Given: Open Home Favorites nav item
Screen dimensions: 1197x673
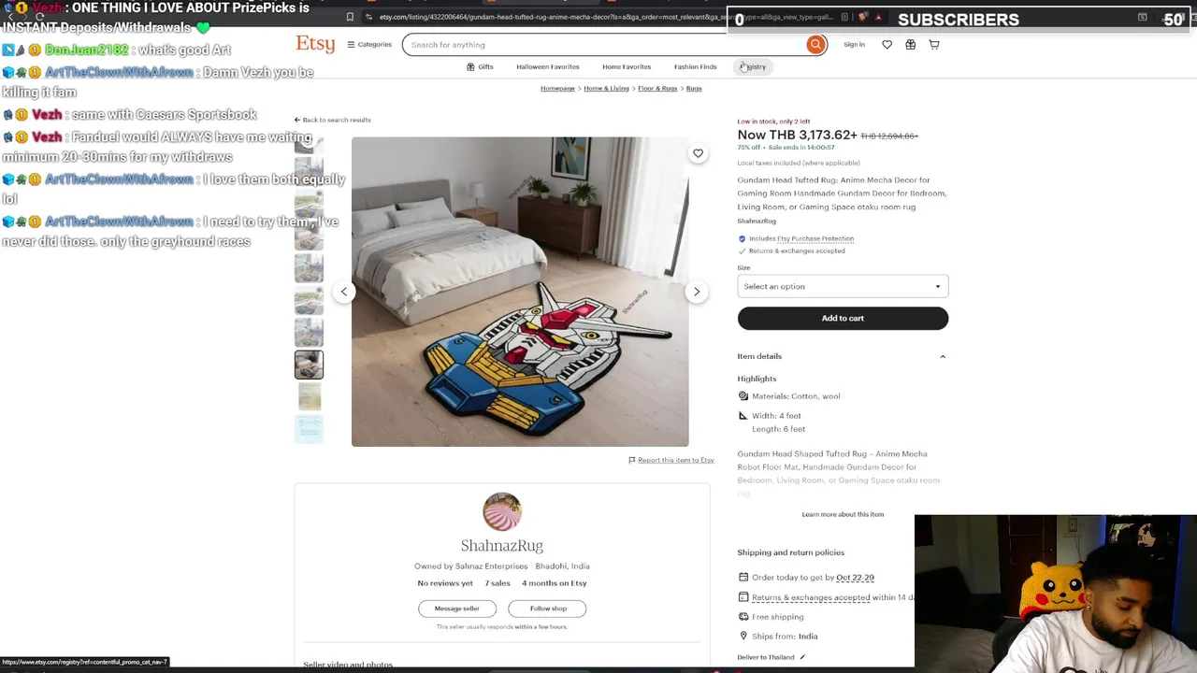Looking at the screenshot, I should [627, 66].
